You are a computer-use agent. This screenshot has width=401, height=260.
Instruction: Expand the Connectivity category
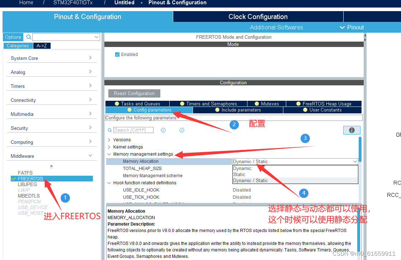[x=90, y=99]
